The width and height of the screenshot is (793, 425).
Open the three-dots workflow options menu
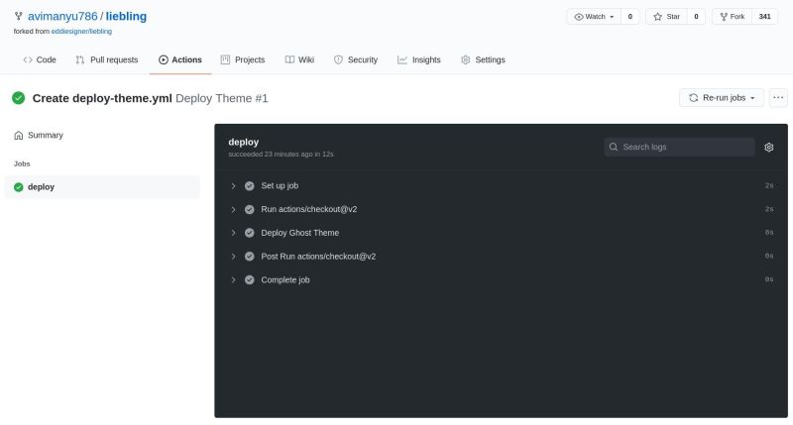click(x=778, y=97)
